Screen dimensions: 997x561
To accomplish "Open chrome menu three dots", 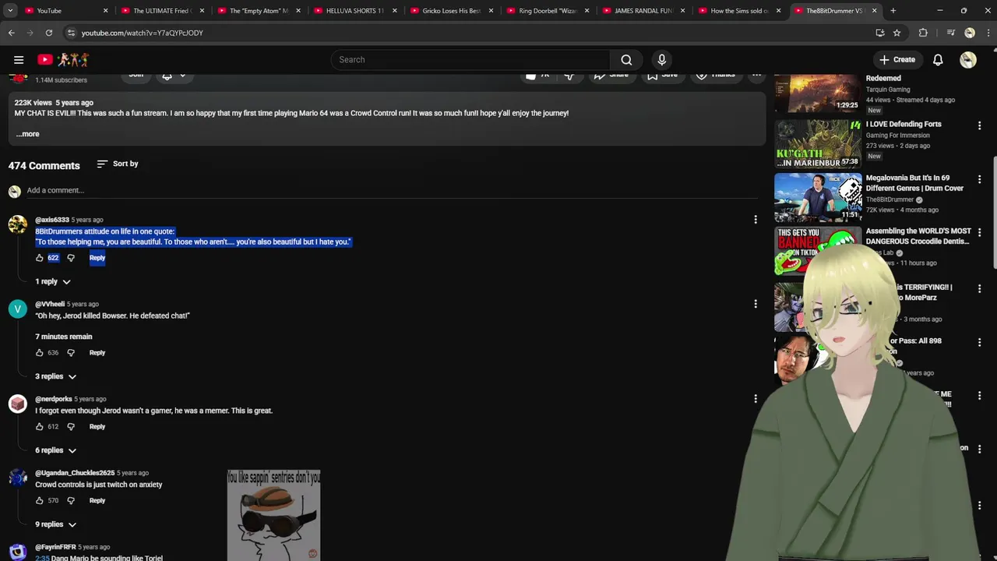I will pos(987,33).
